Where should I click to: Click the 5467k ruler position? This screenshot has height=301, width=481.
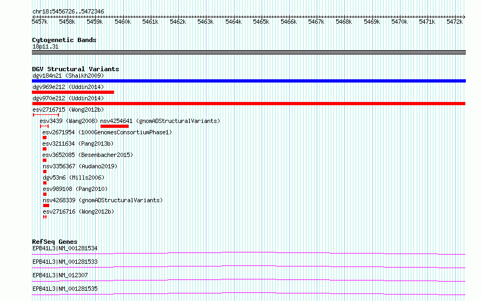point(316,22)
